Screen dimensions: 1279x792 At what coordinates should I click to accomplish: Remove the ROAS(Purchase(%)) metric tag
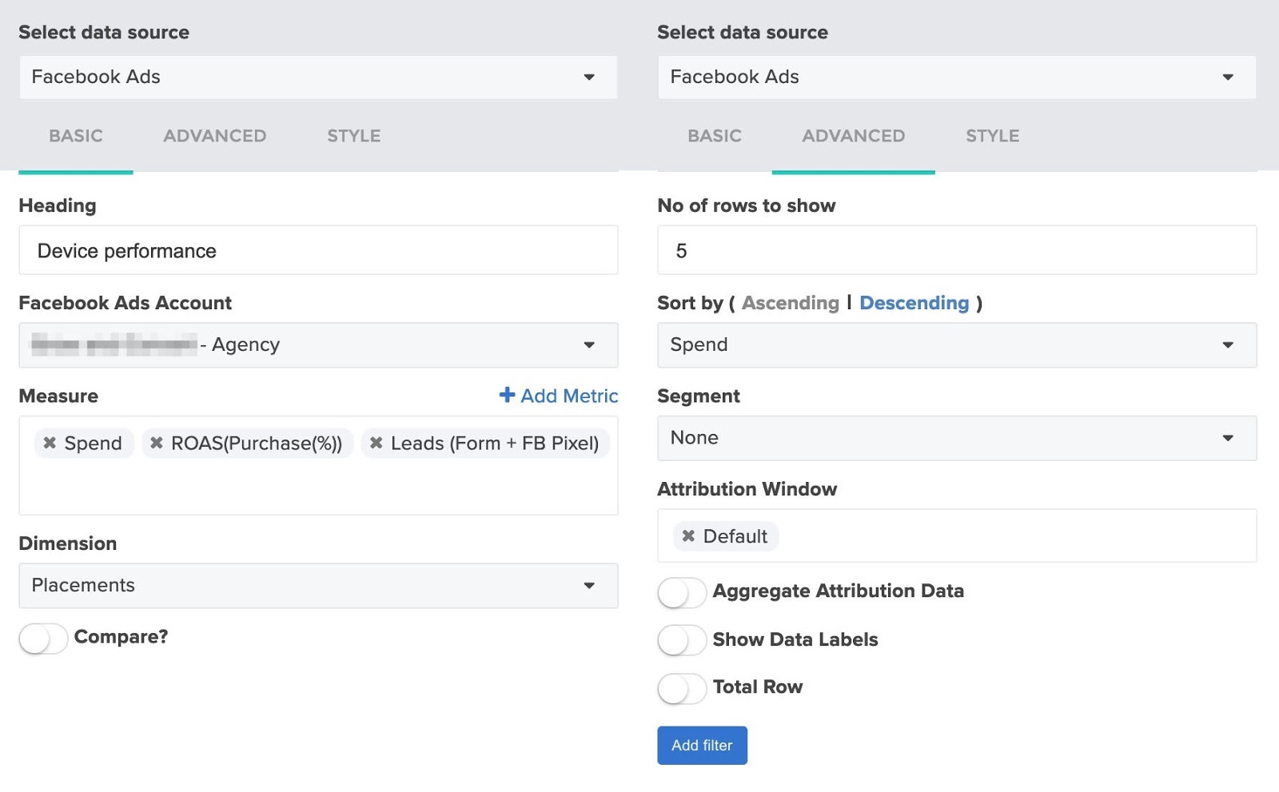(x=157, y=443)
